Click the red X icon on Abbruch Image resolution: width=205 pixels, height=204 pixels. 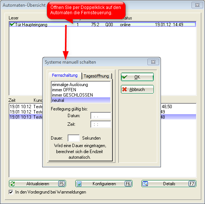(125, 89)
